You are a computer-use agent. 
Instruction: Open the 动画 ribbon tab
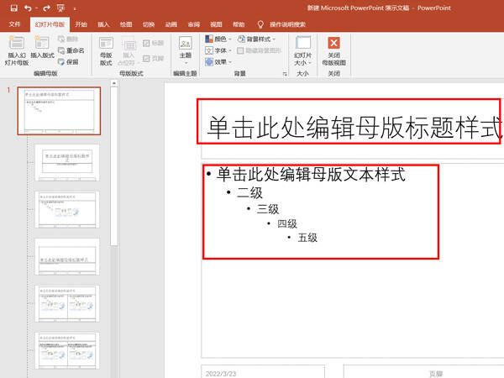[x=171, y=24]
